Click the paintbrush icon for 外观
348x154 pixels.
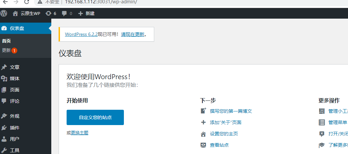4,116
